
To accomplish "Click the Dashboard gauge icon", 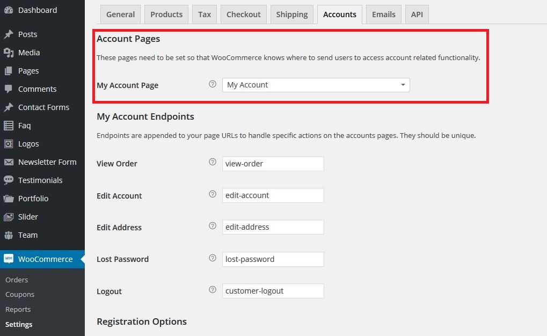I will click(9, 10).
